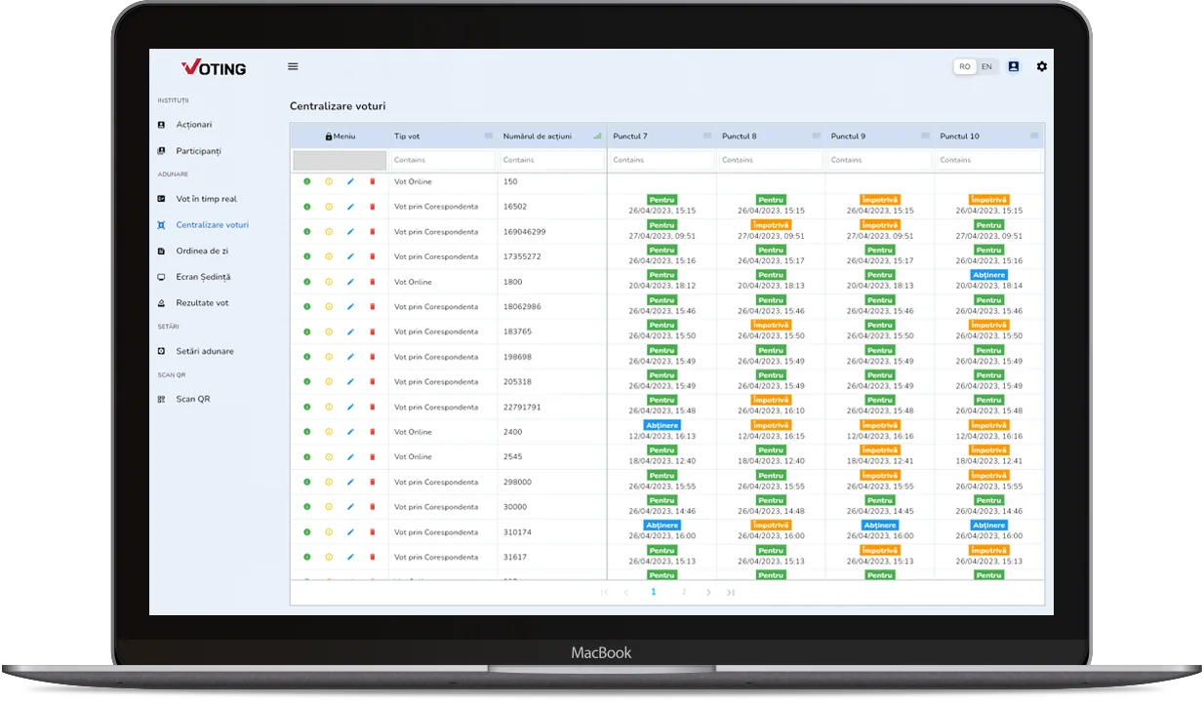Select page 1 in pagination
The height and width of the screenshot is (702, 1204).
click(653, 592)
